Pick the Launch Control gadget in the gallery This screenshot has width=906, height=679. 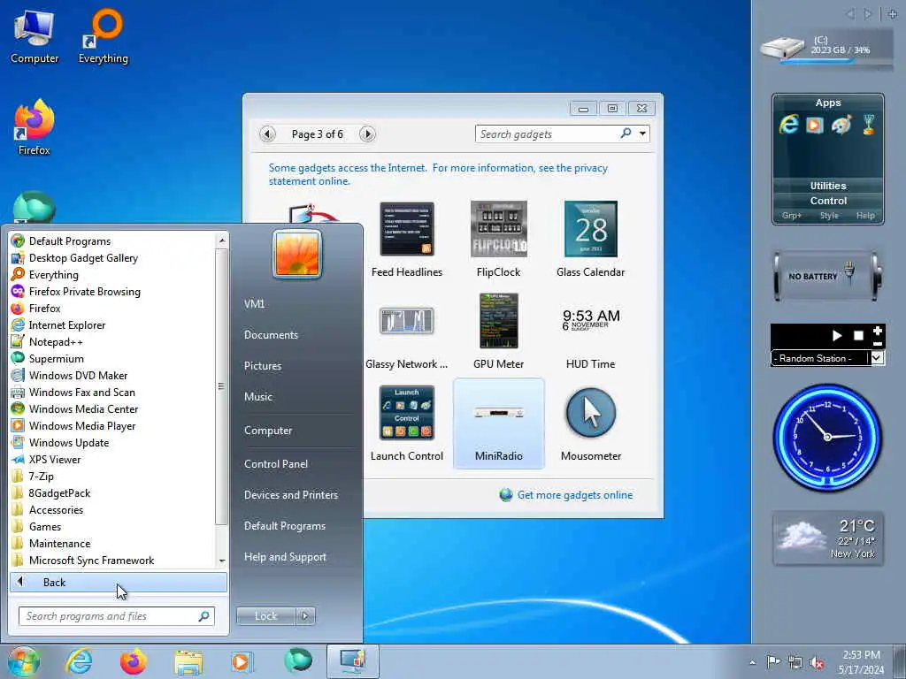407,423
